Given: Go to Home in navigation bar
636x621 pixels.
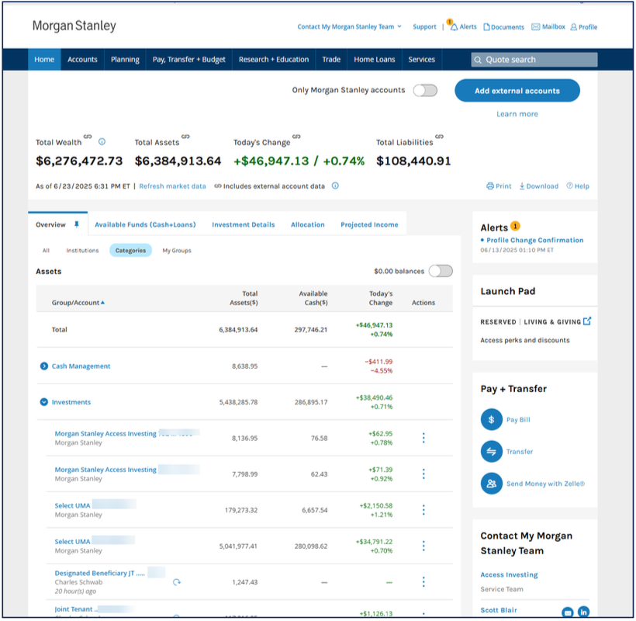Looking at the screenshot, I should pyautogui.click(x=44, y=60).
